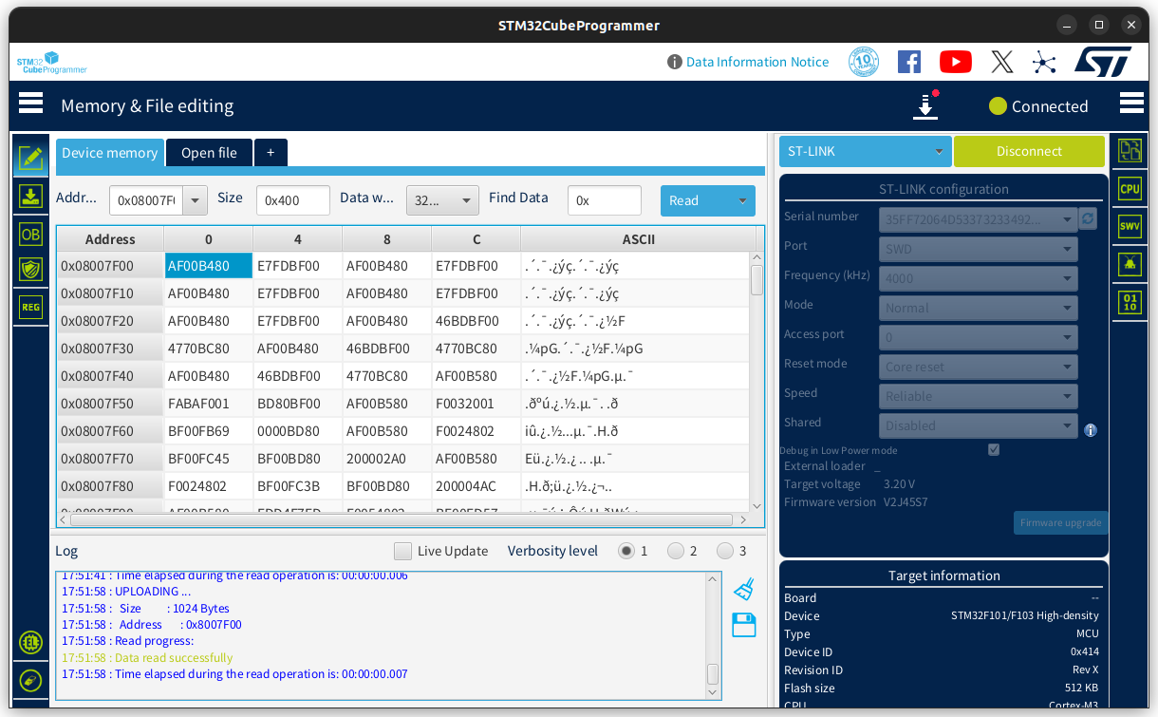Open the Shared Disabled dropdown
The image size is (1158, 717).
click(x=978, y=425)
